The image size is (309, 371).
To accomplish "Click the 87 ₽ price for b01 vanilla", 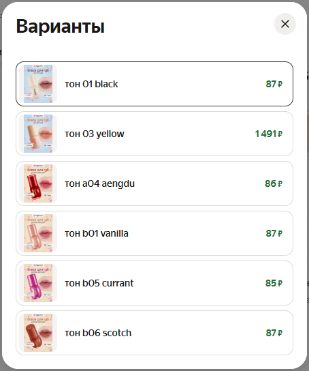I will pos(274,233).
